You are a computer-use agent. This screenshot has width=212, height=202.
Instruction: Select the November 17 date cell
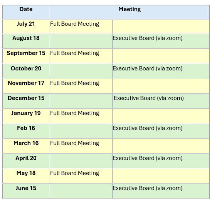26,86
